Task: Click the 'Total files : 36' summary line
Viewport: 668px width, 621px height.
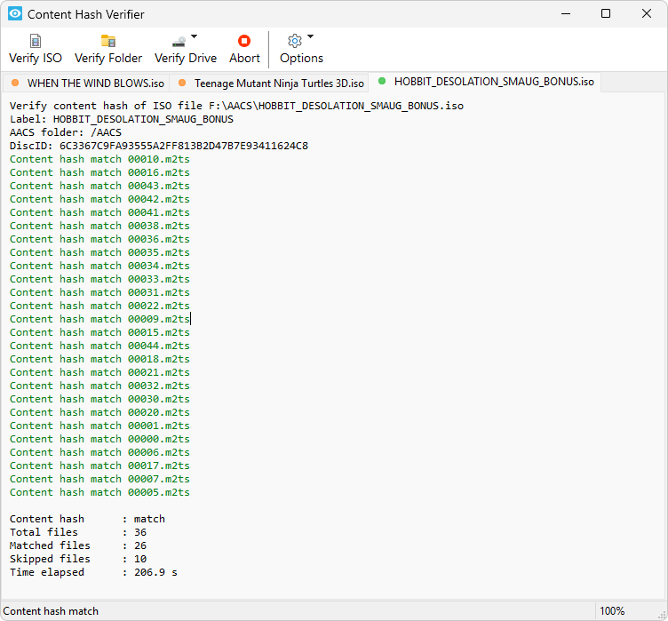Action: [x=78, y=532]
